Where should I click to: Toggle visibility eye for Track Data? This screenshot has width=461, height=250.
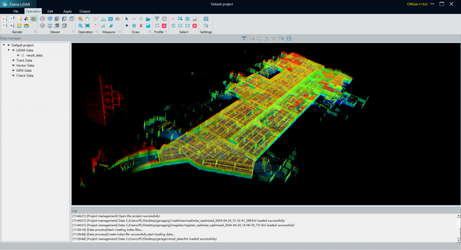pos(14,60)
